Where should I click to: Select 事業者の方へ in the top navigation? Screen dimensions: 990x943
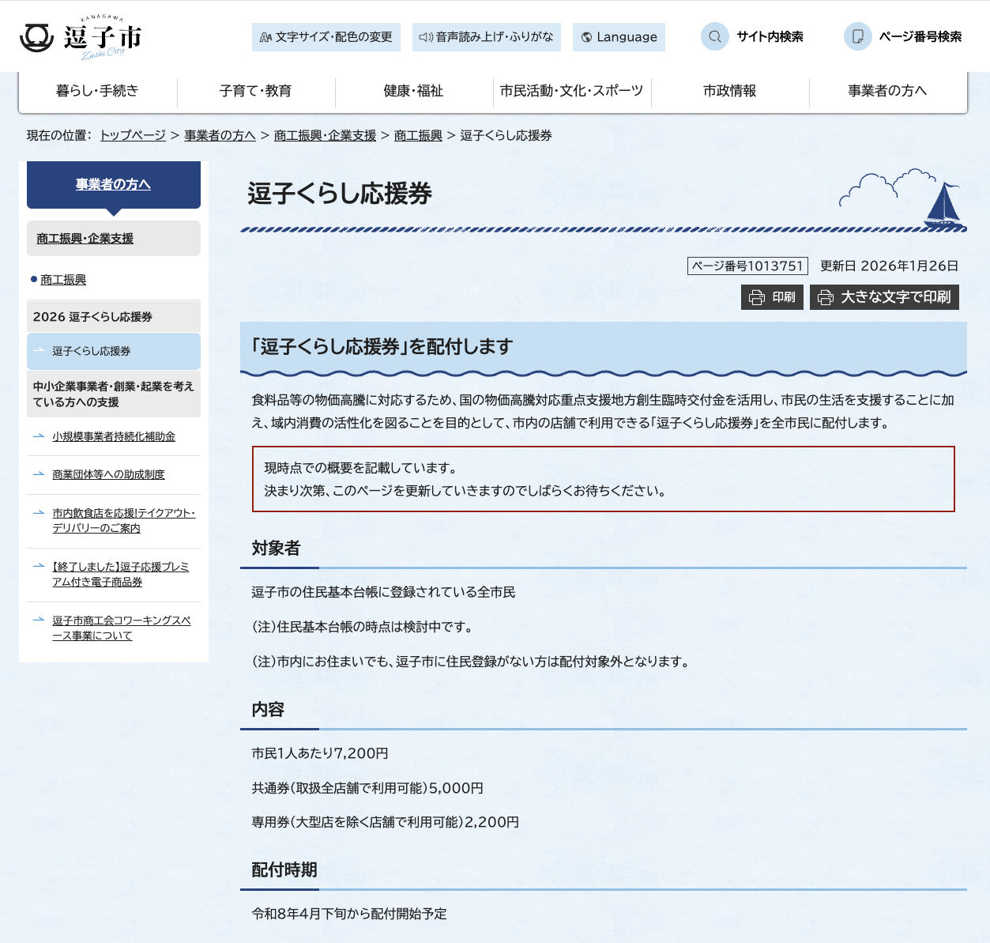[887, 91]
